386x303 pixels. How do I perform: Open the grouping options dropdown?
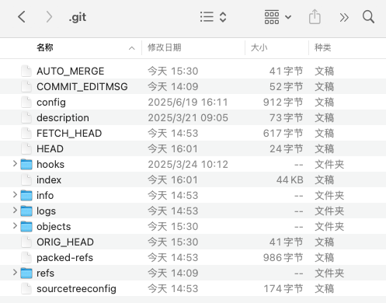(278, 17)
